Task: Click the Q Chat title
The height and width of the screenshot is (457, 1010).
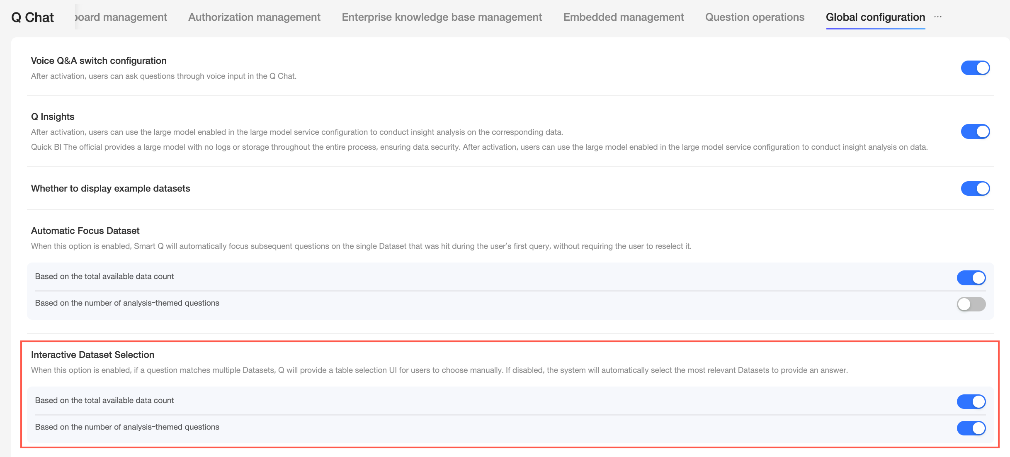Action: (x=33, y=17)
